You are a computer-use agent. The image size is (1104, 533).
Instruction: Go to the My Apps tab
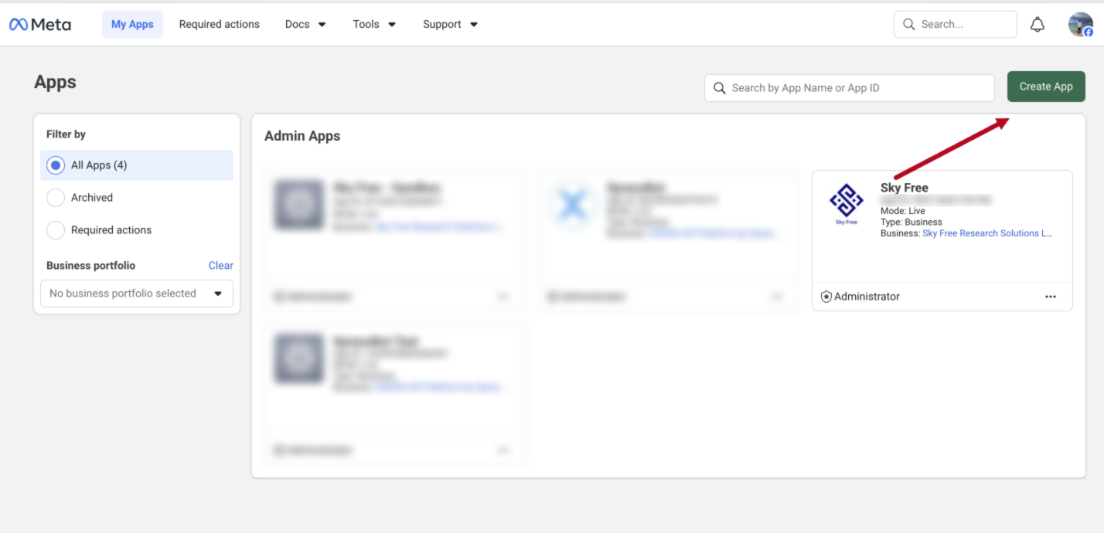(132, 25)
